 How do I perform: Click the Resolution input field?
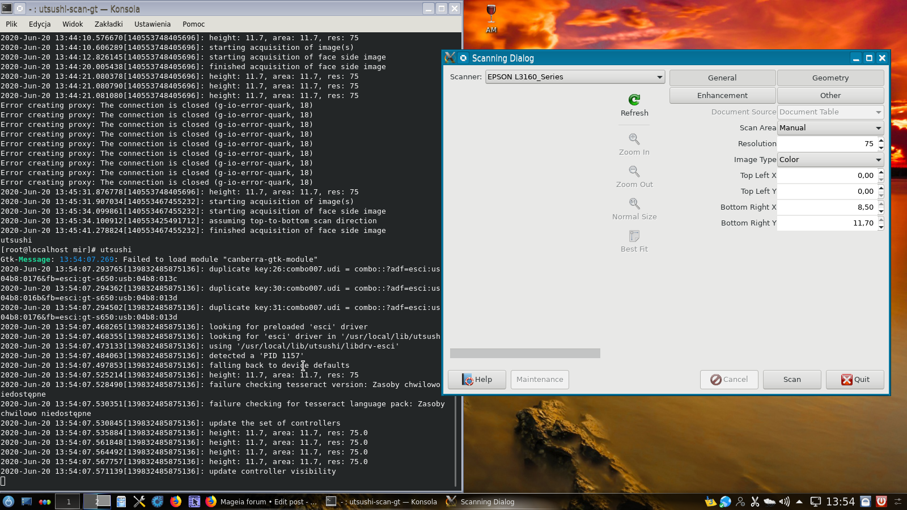click(827, 144)
